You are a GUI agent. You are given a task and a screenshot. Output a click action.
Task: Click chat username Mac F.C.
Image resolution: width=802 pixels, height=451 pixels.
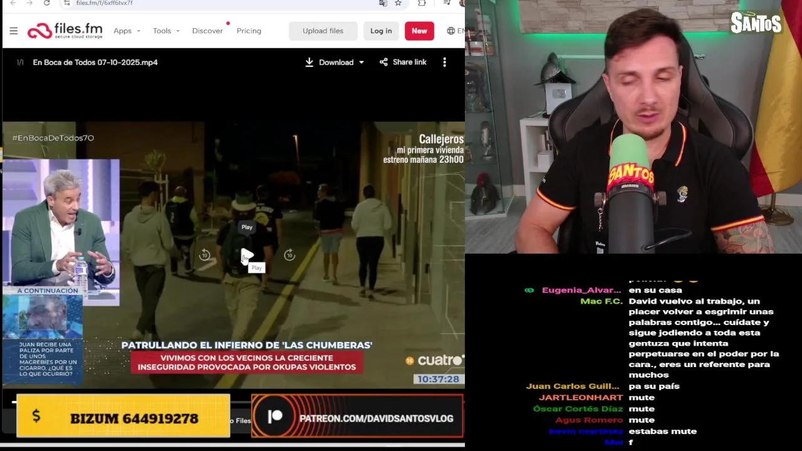click(601, 301)
